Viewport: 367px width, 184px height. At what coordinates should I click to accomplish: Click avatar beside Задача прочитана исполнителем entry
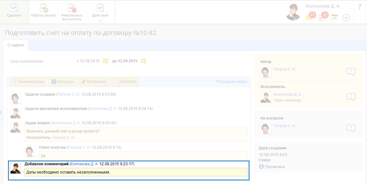(16, 113)
